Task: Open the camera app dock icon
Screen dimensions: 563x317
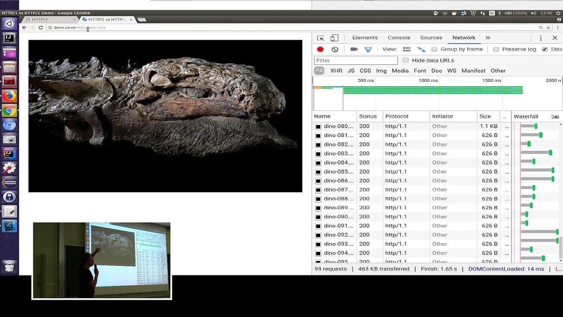Action: click(9, 140)
